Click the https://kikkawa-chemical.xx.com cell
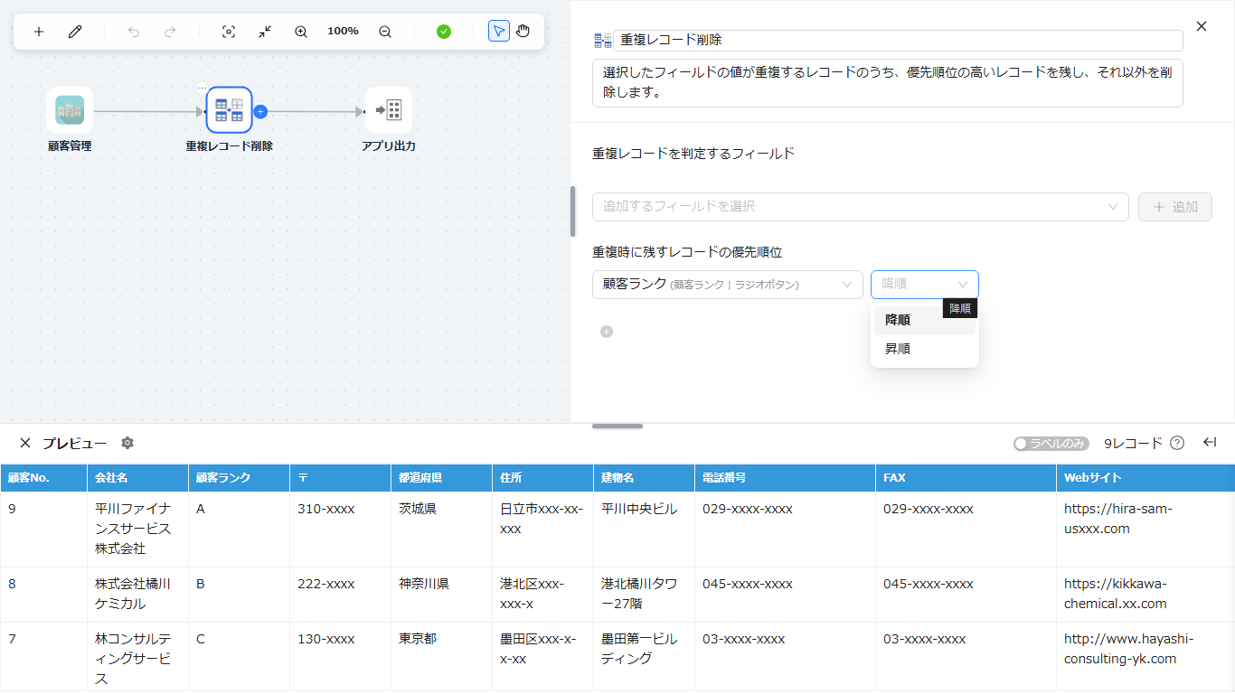This screenshot has height=694, width=1235. [x=1145, y=594]
